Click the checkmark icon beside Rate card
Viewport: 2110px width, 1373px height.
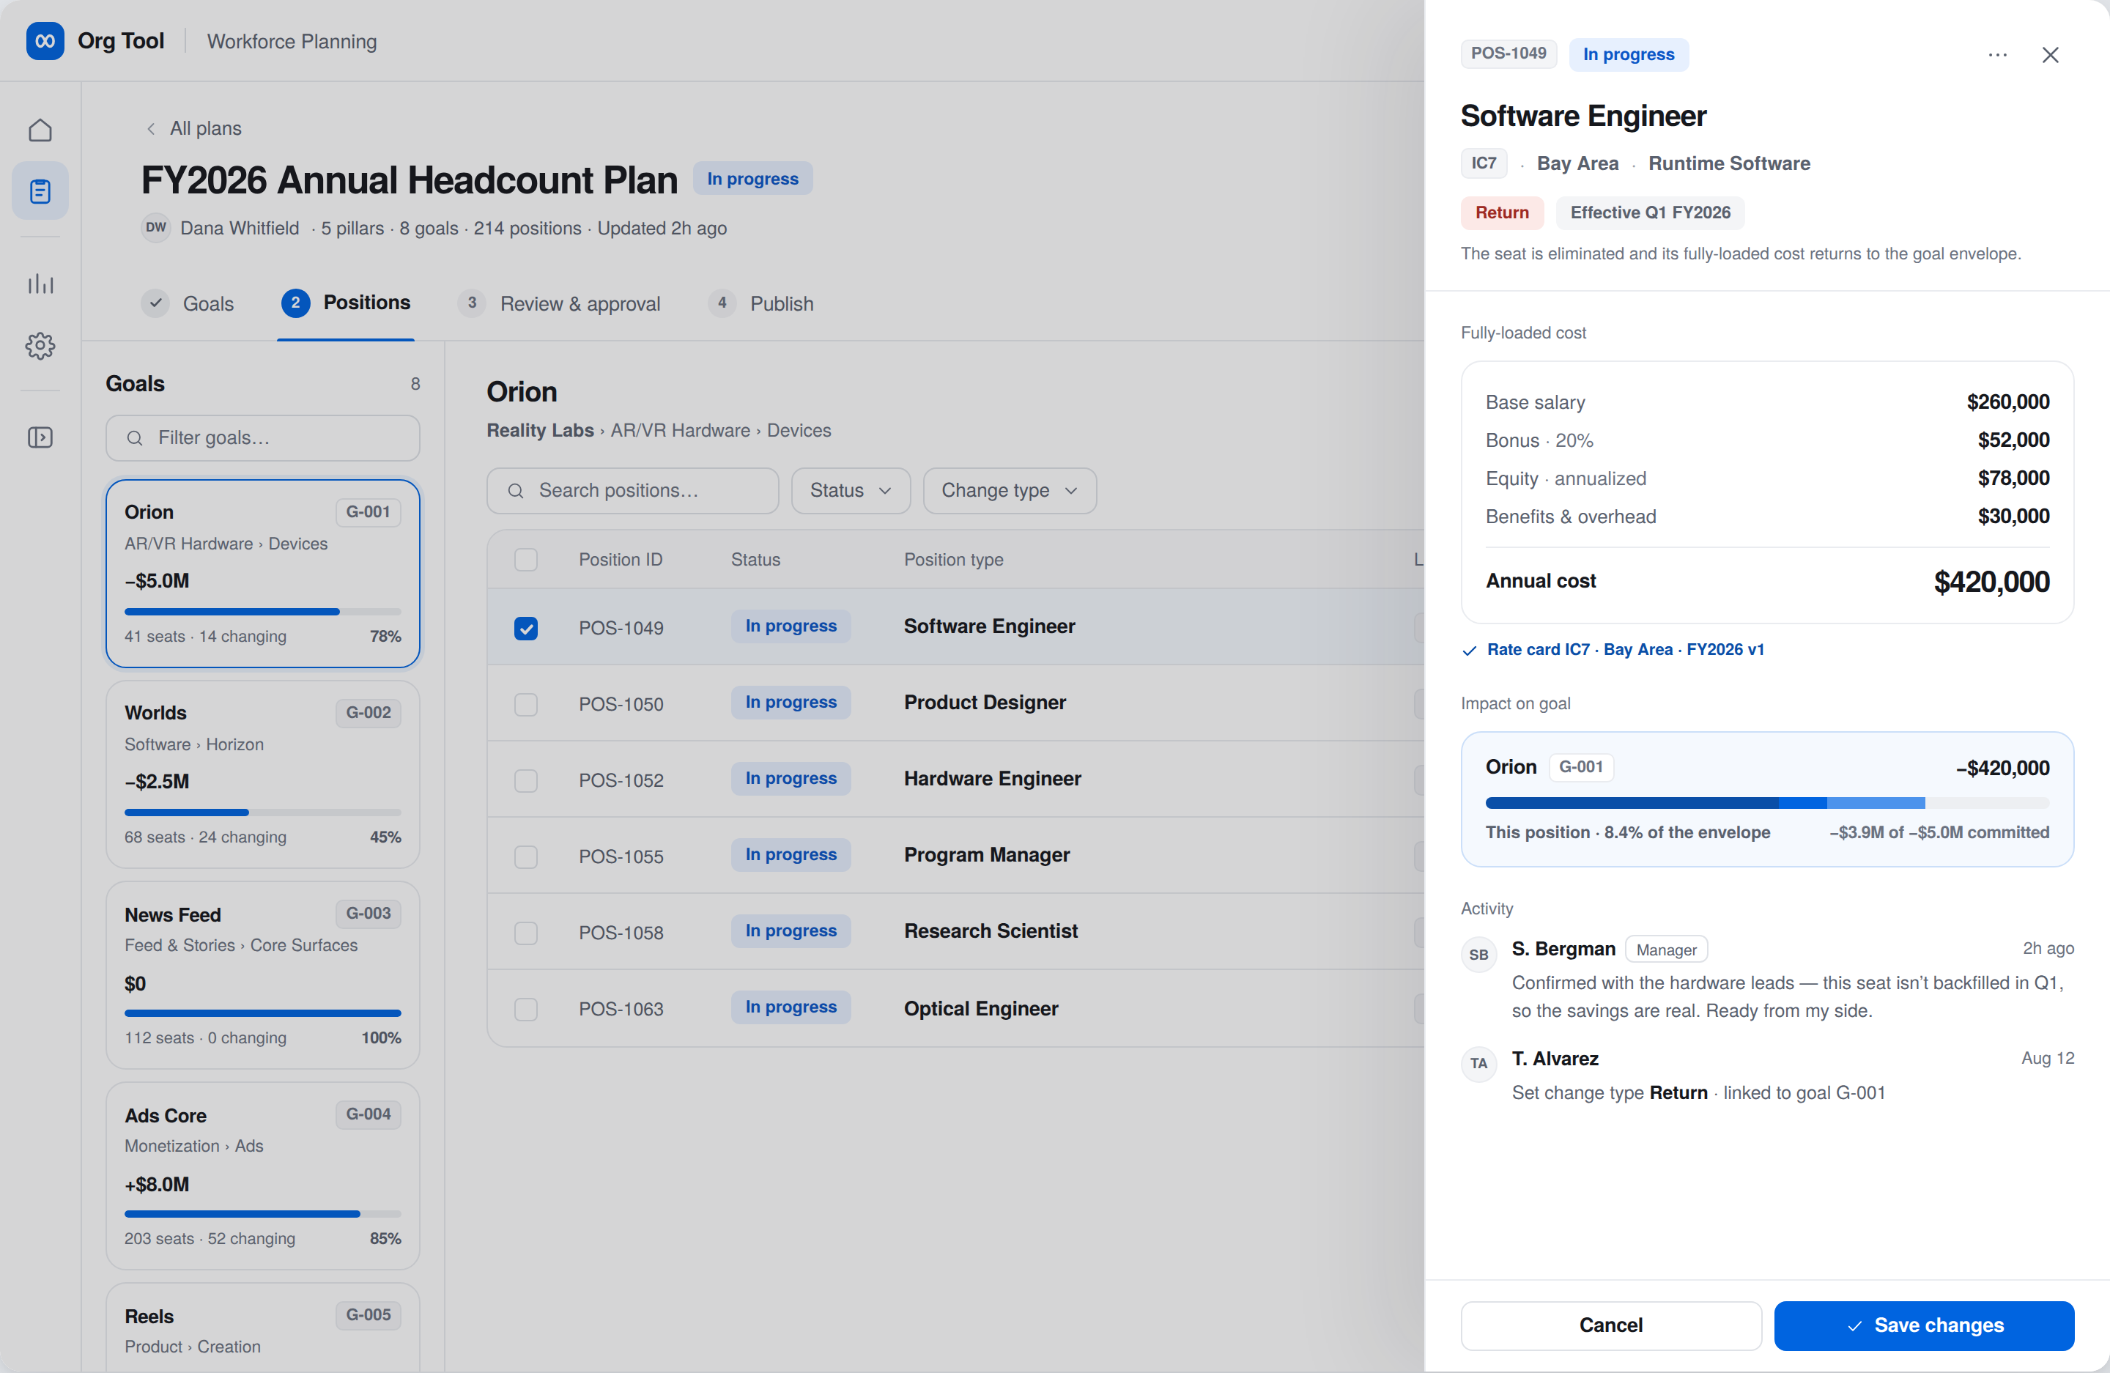pyautogui.click(x=1469, y=651)
